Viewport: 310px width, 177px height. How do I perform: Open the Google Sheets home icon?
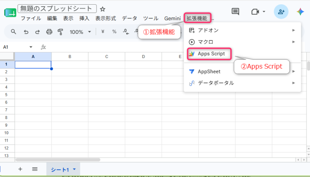point(10,13)
